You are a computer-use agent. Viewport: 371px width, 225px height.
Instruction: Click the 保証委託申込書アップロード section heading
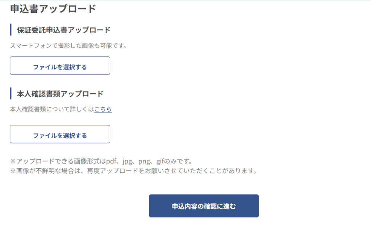coord(64,30)
